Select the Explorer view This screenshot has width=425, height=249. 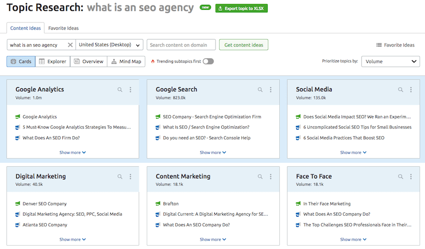click(x=53, y=61)
